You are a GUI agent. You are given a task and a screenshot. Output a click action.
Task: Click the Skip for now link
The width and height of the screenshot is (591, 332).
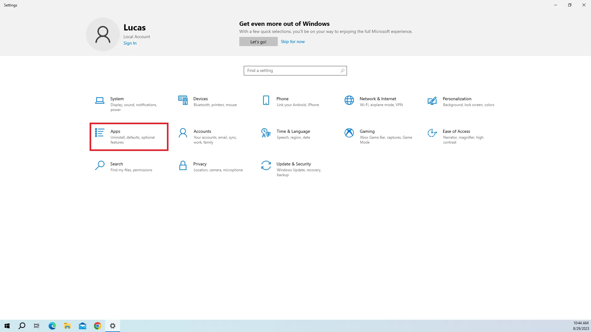[292, 41]
